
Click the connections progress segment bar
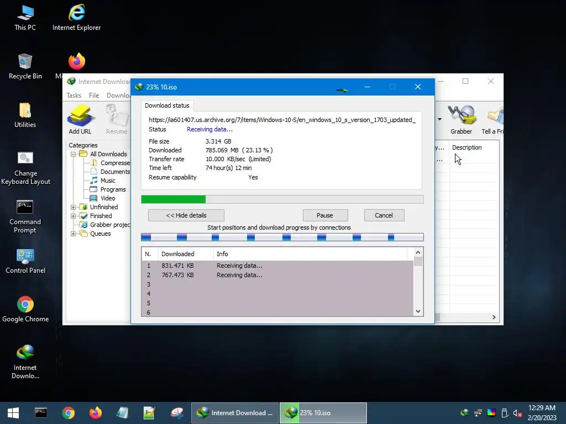click(282, 237)
